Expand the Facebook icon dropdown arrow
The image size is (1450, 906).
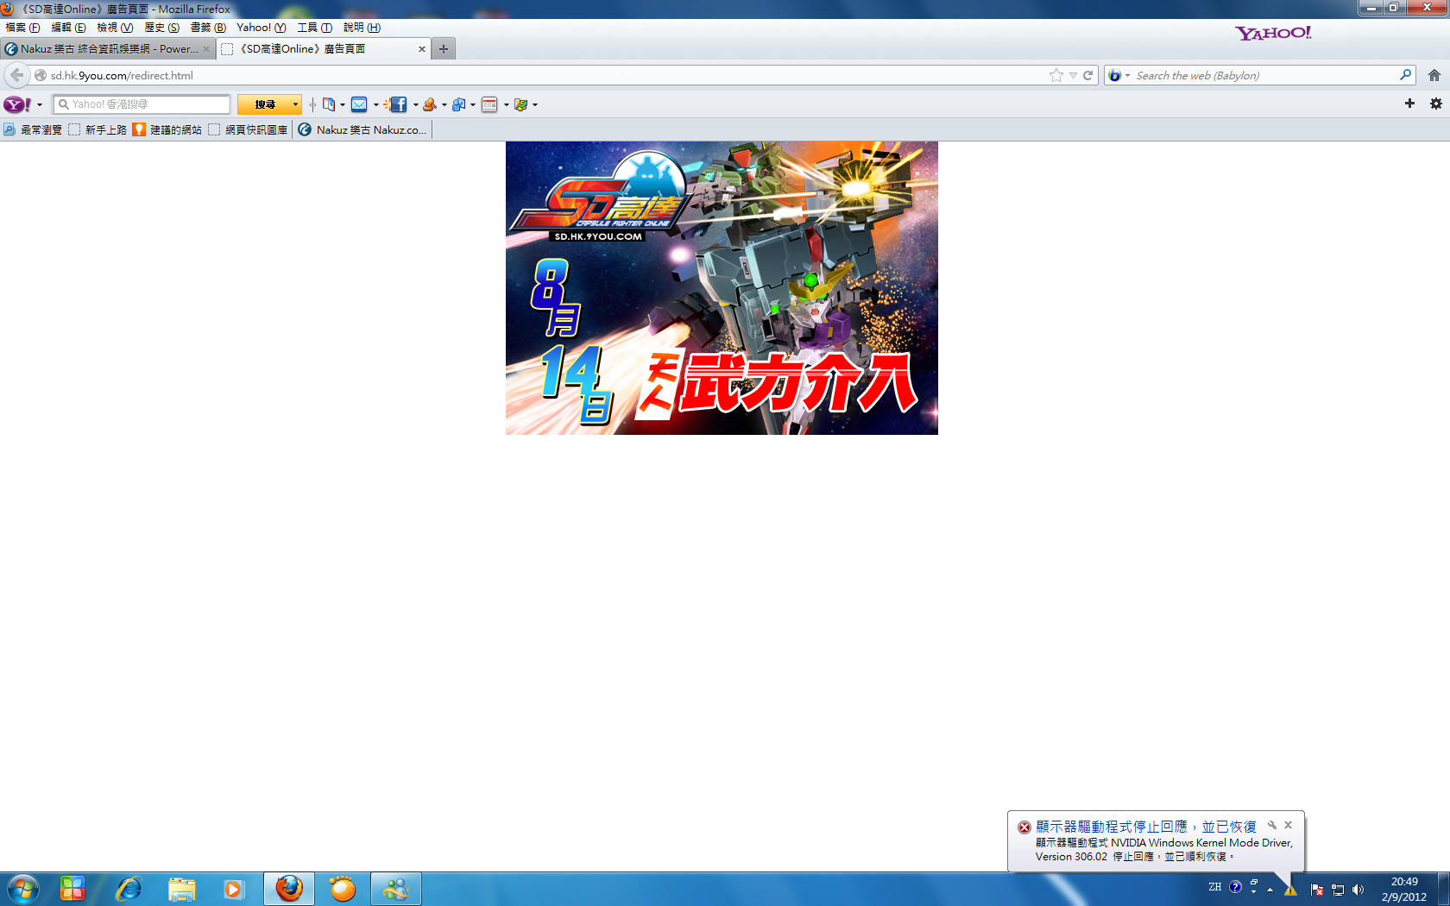[415, 105]
